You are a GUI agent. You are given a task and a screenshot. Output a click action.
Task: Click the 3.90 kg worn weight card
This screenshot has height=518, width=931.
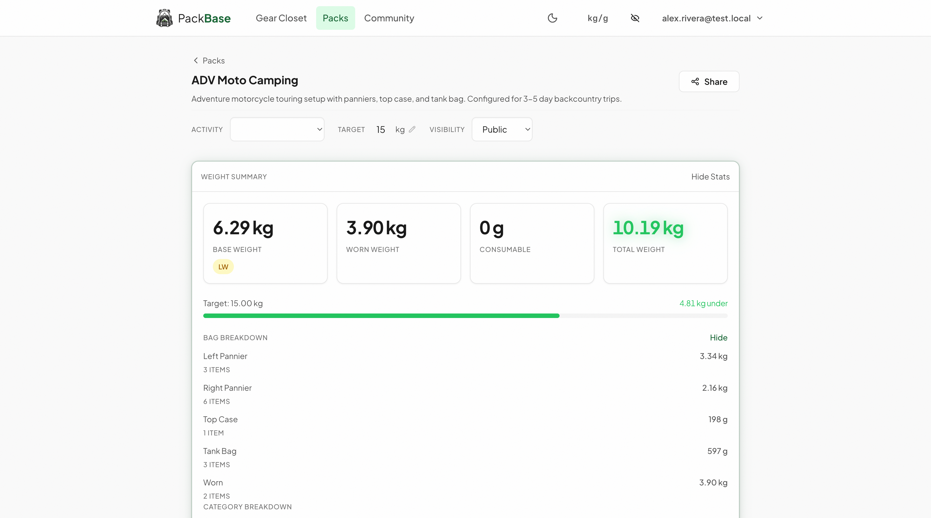(x=399, y=243)
